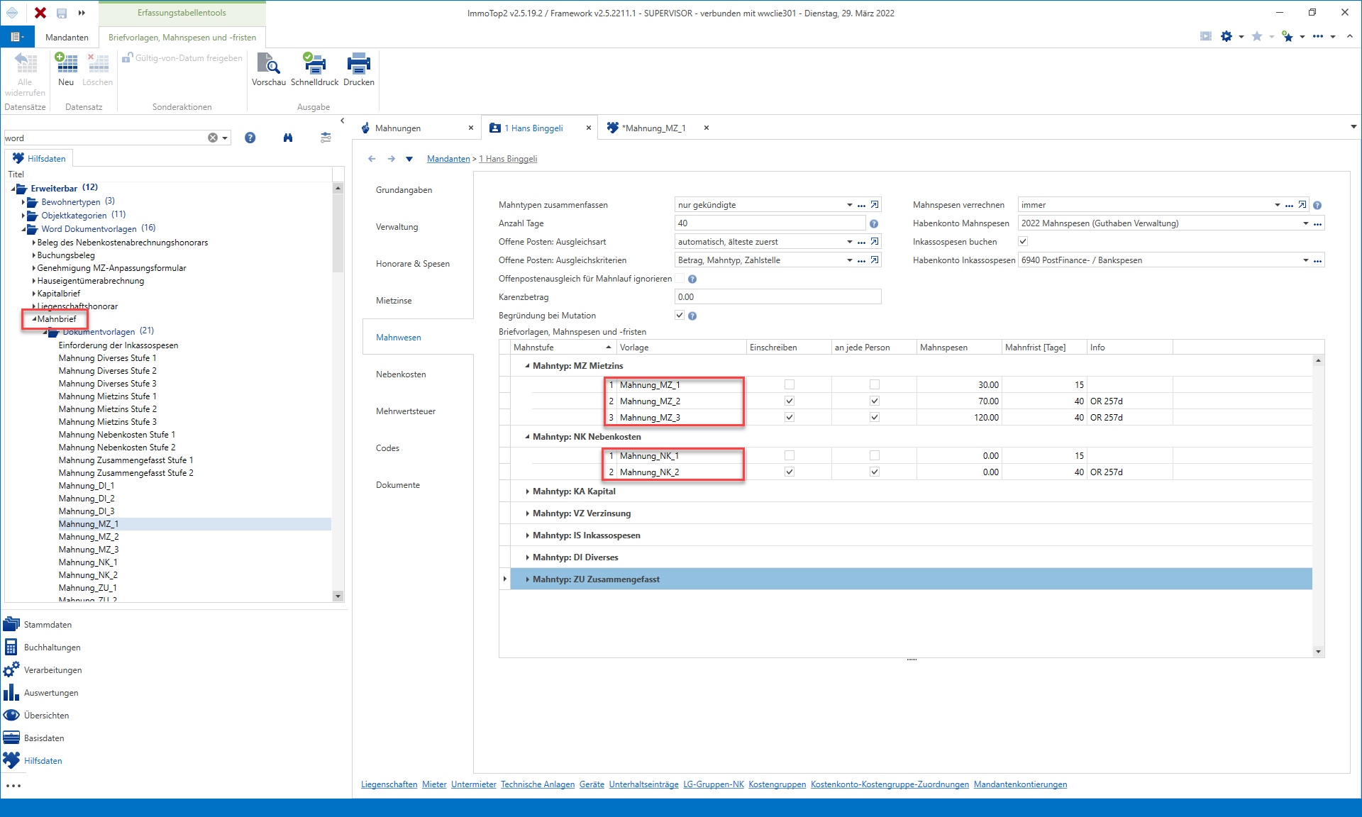Enable Einschreiben for Mahnung_MZ_1 row
The image size is (1362, 817).
click(x=790, y=384)
